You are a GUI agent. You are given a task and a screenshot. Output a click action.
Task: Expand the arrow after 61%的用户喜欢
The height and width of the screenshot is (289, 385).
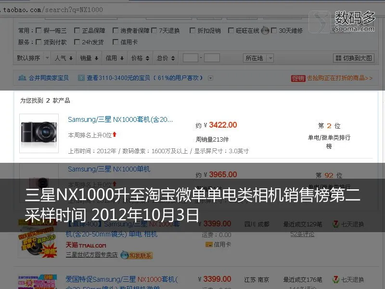point(210,78)
